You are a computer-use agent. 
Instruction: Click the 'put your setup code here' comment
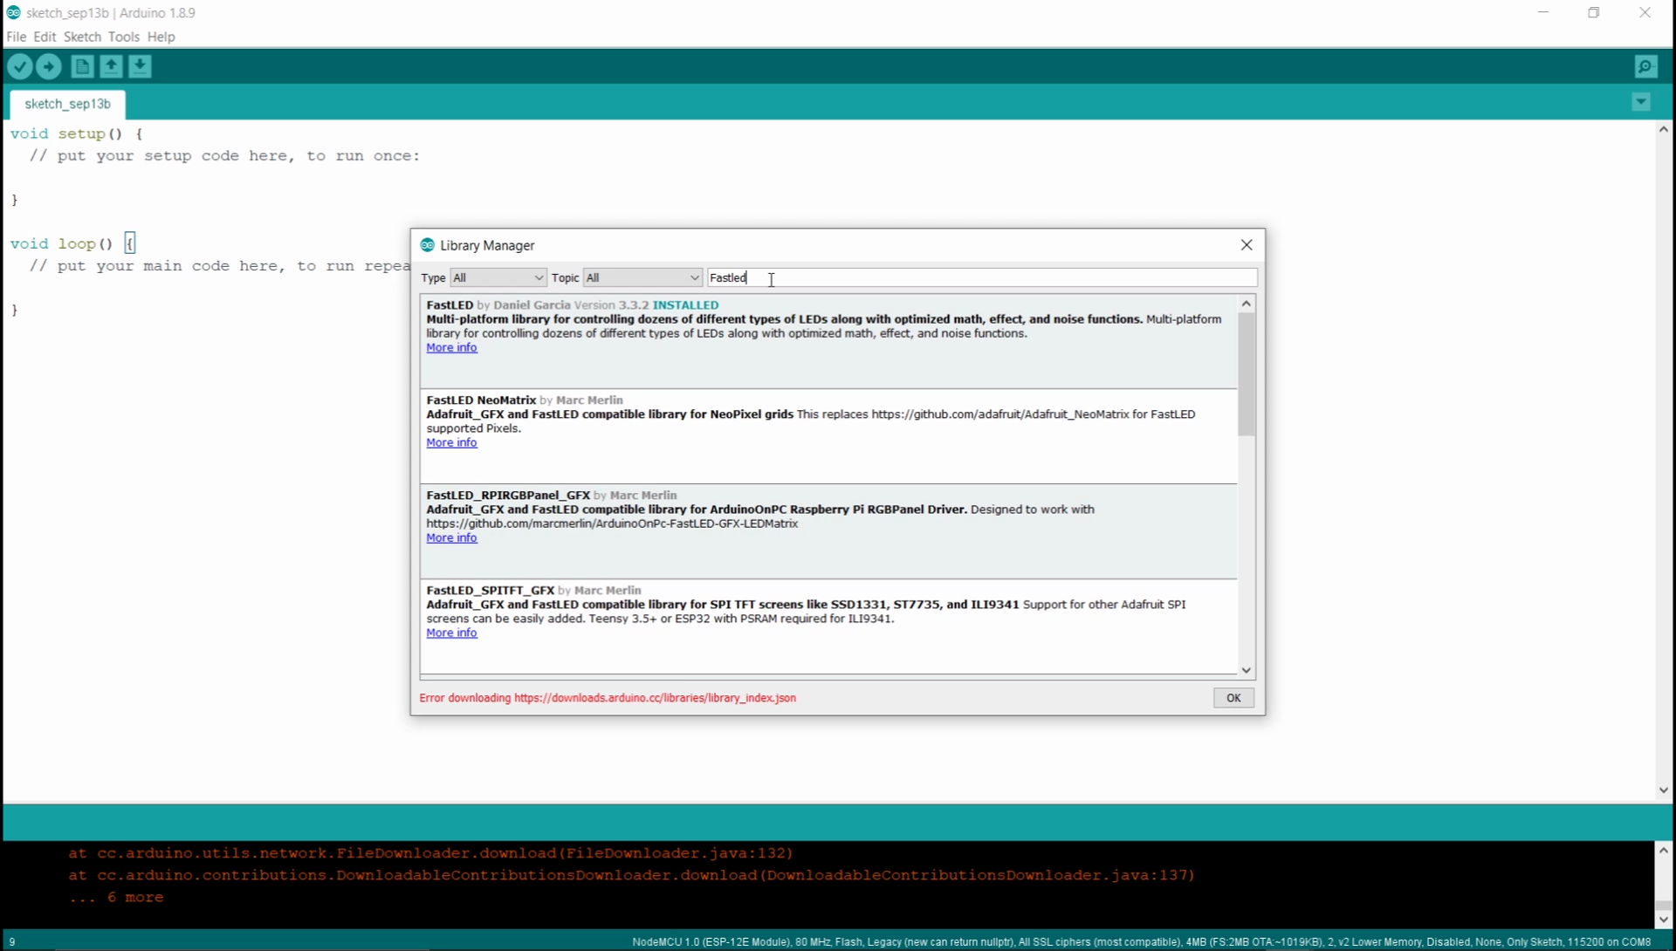[224, 156]
